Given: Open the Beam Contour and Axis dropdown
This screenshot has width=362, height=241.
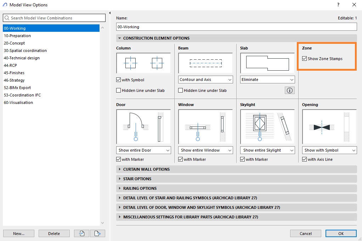Looking at the screenshot, I should 205,80.
